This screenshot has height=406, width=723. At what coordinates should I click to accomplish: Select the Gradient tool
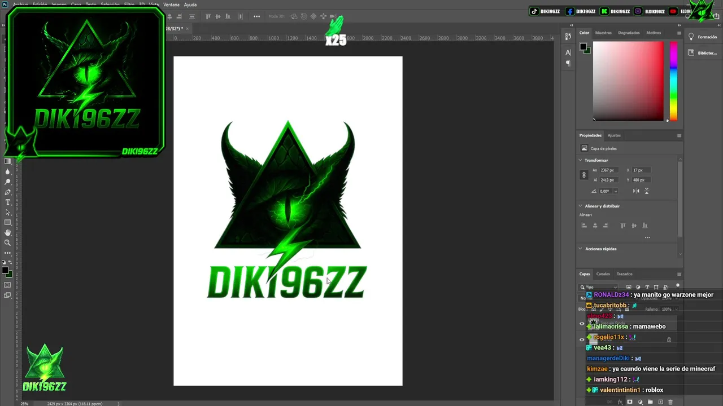8,161
